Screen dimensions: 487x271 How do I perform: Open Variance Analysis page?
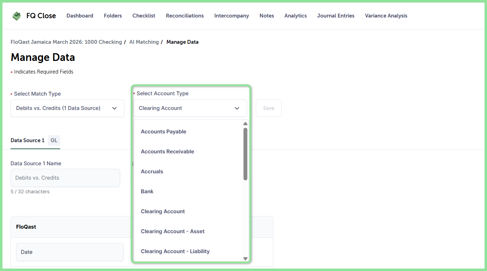coord(386,16)
